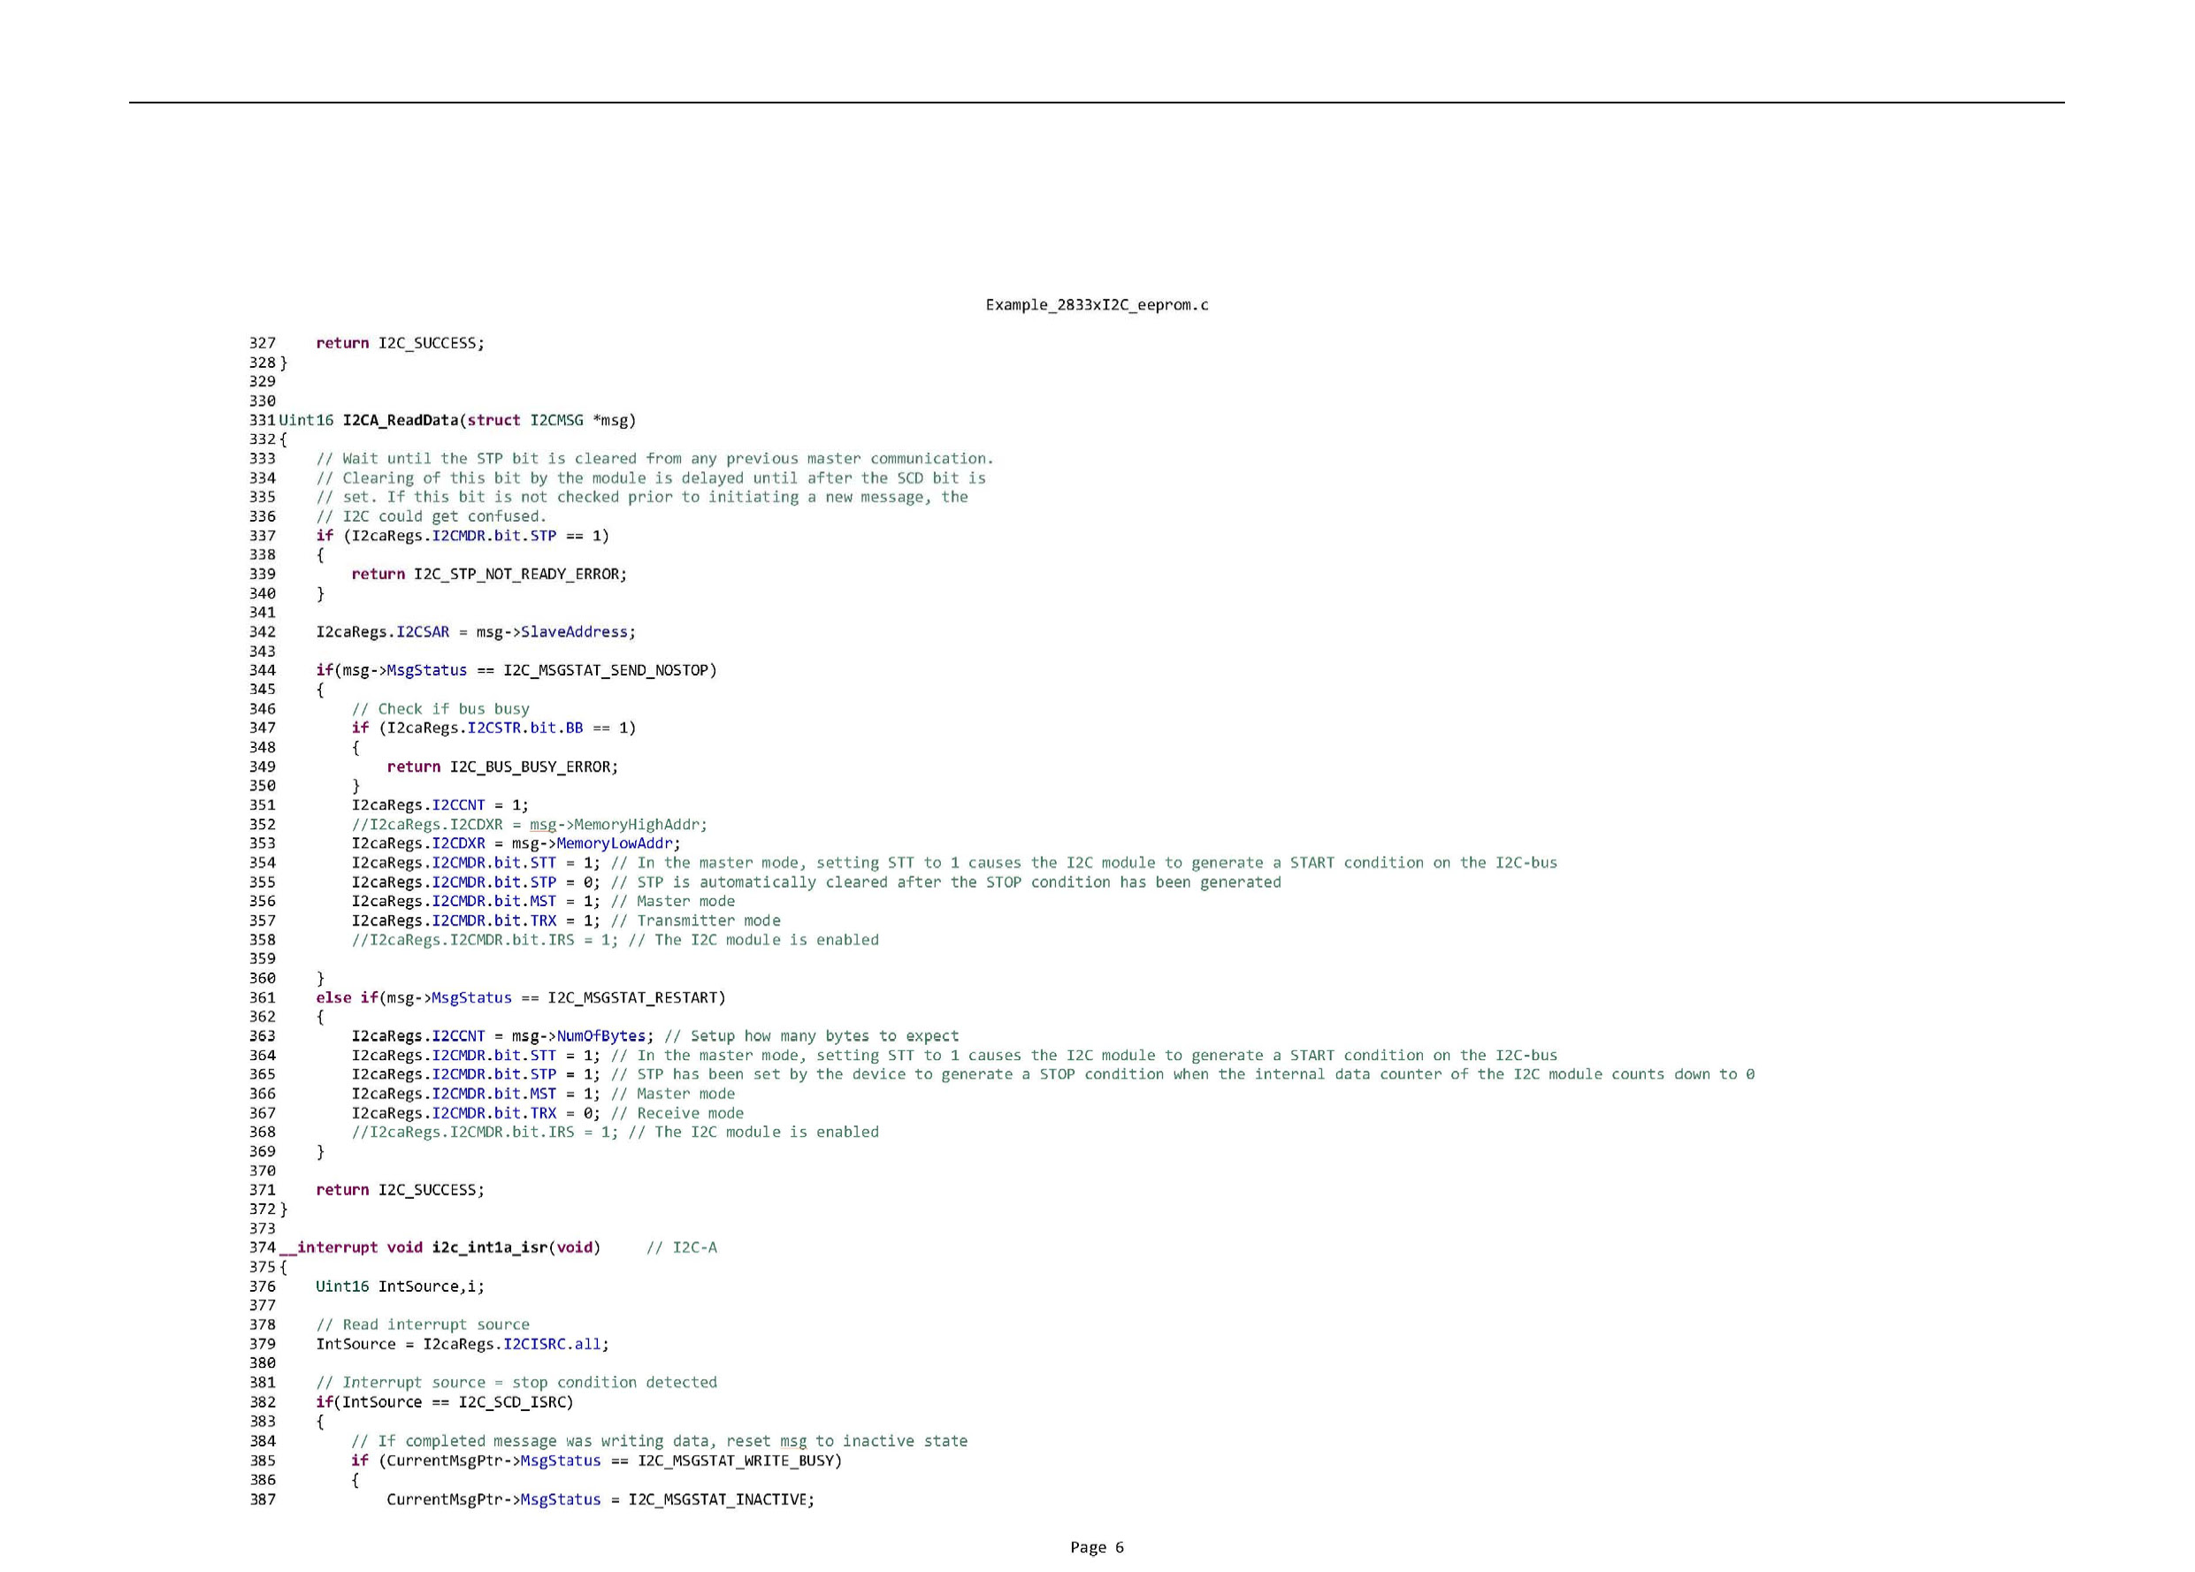
Task: Click the I2CA_ReadData function name
Action: click(401, 420)
